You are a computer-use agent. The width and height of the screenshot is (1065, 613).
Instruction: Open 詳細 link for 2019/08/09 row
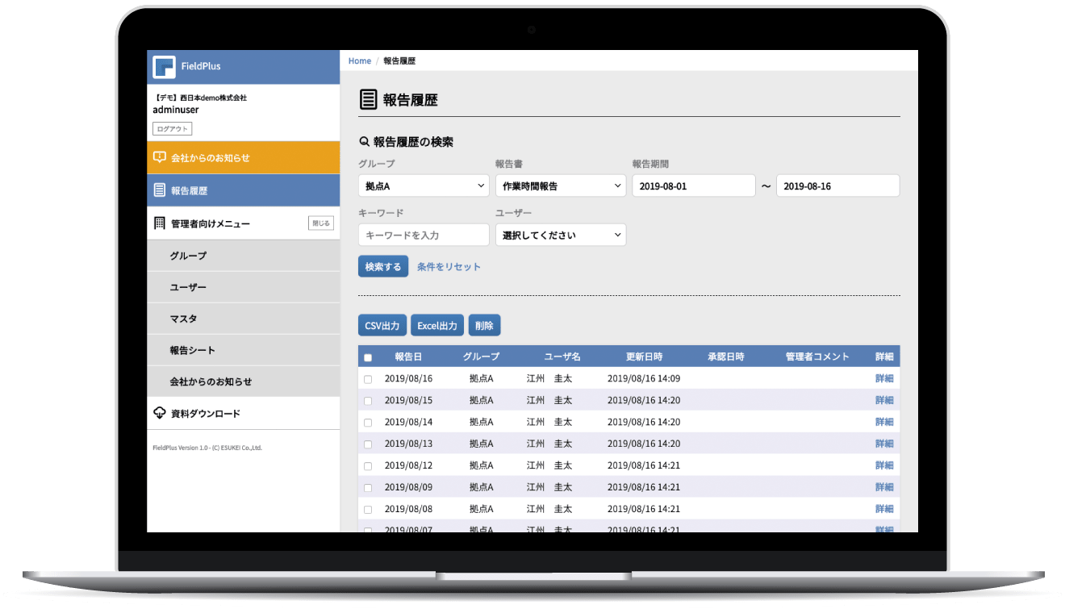pyautogui.click(x=884, y=487)
